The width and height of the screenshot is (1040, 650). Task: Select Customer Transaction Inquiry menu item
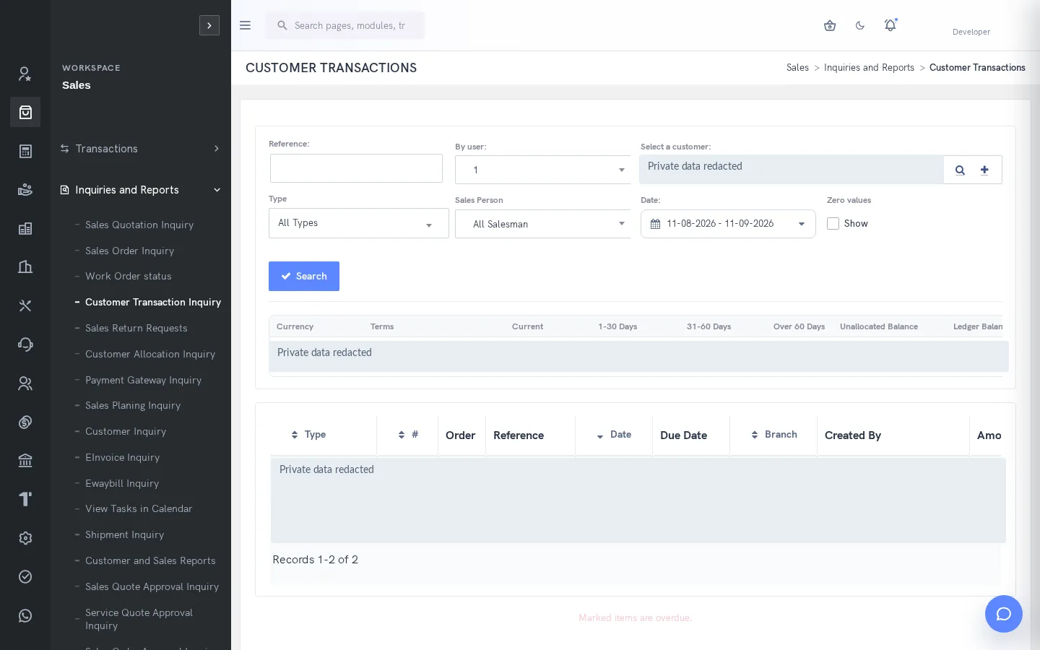click(153, 302)
